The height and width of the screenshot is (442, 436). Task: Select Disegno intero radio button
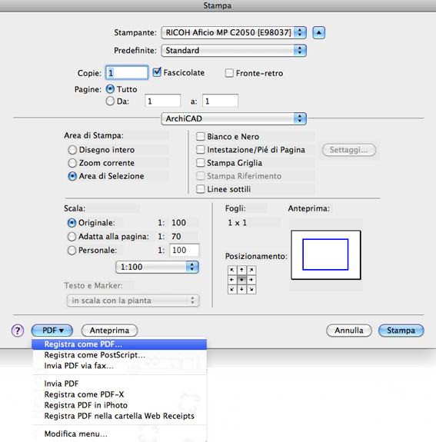click(x=72, y=150)
